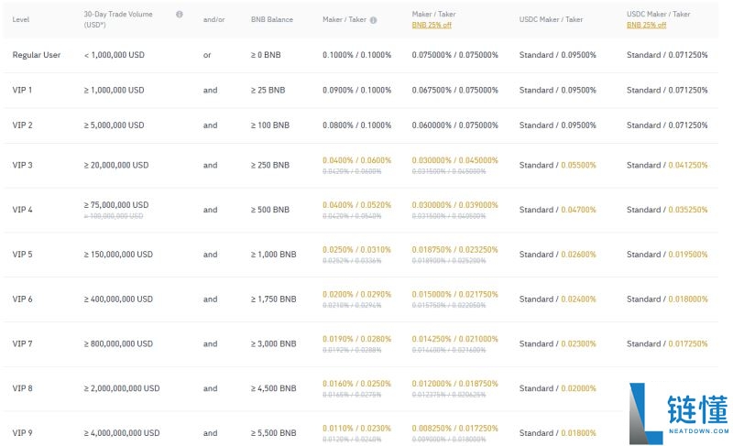
Task: Click the ≥ 500 BNB balance cell
Action: click(x=270, y=210)
